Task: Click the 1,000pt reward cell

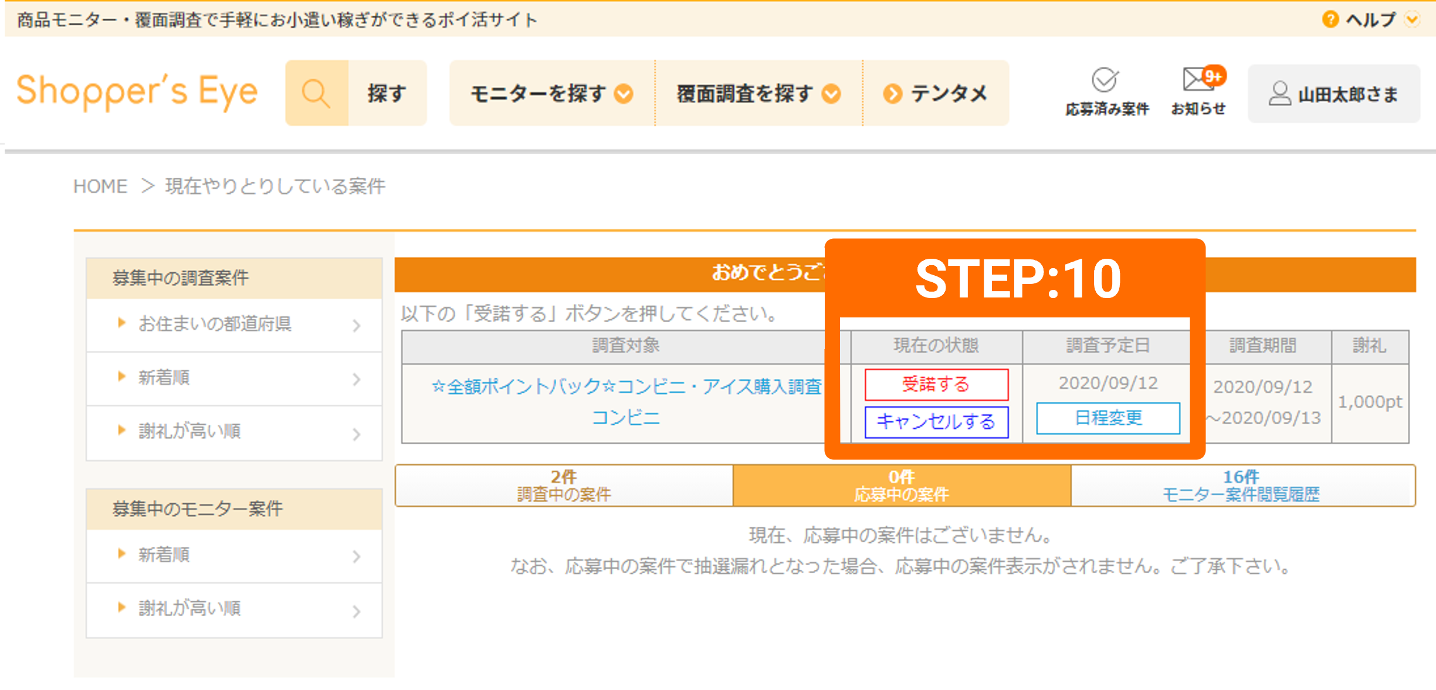Action: [1370, 402]
